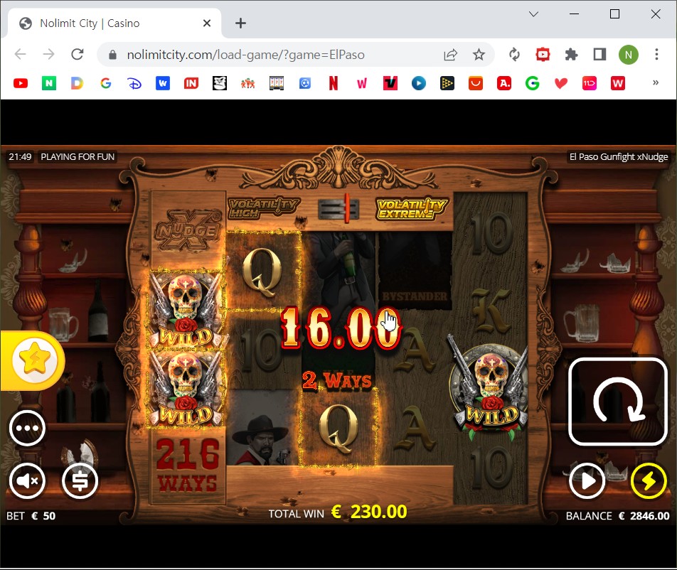Toggle the browser side panel

point(599,55)
